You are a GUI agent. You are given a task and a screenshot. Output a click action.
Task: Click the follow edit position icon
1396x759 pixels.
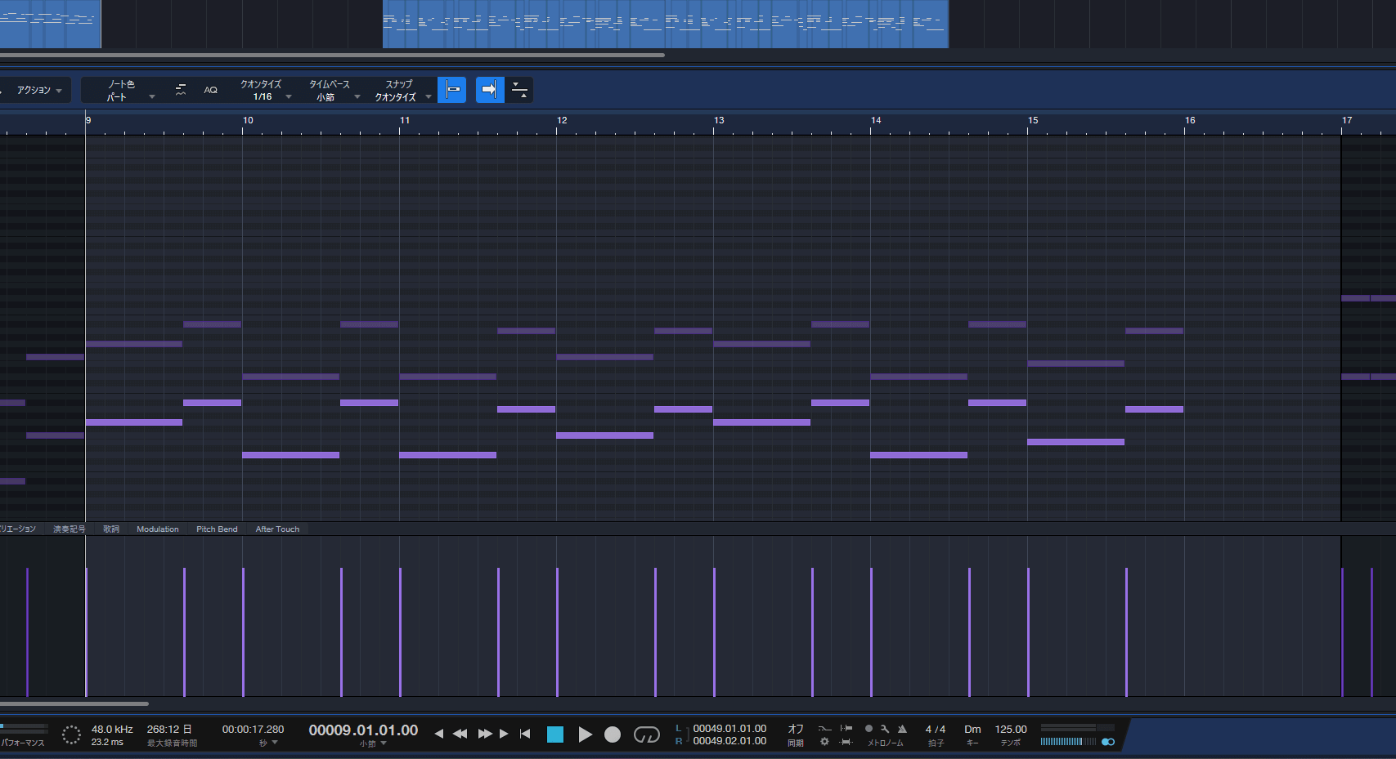(x=519, y=90)
